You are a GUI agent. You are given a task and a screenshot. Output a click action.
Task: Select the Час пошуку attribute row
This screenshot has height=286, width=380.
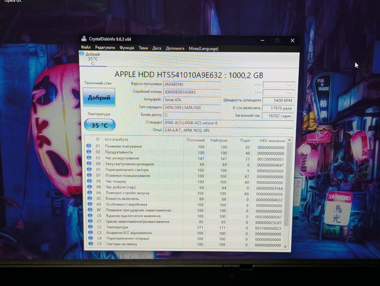click(186, 182)
